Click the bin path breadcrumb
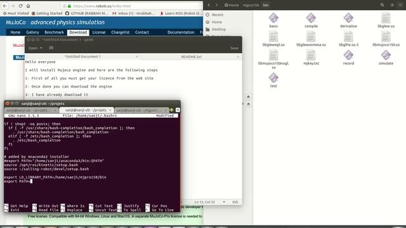This screenshot has width=406, height=228. coord(266,5)
